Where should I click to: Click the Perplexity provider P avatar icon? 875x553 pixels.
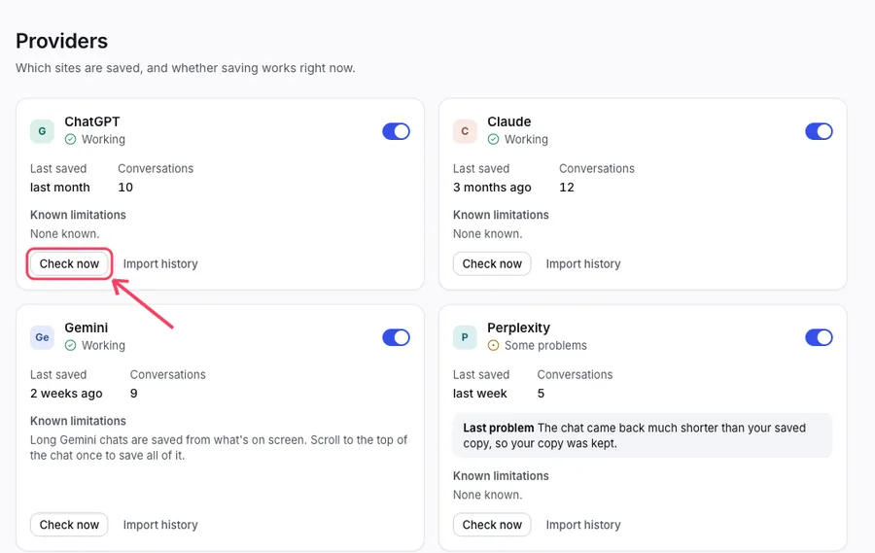465,337
